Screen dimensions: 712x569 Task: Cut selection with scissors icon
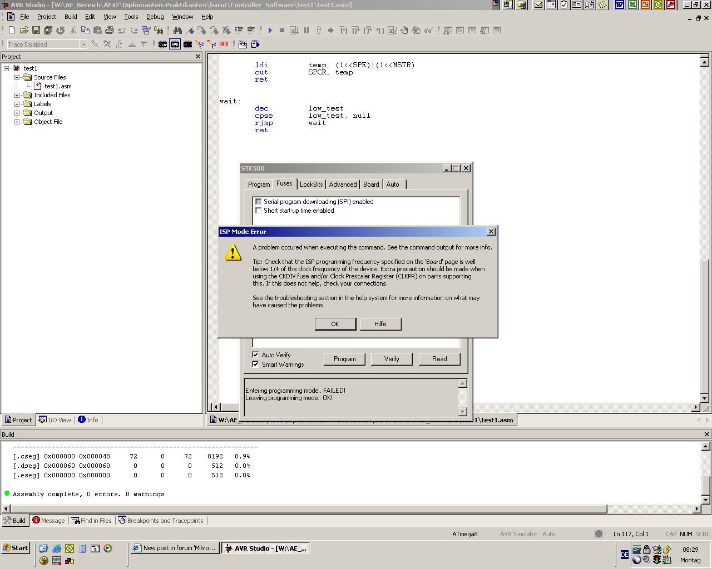[x=73, y=30]
